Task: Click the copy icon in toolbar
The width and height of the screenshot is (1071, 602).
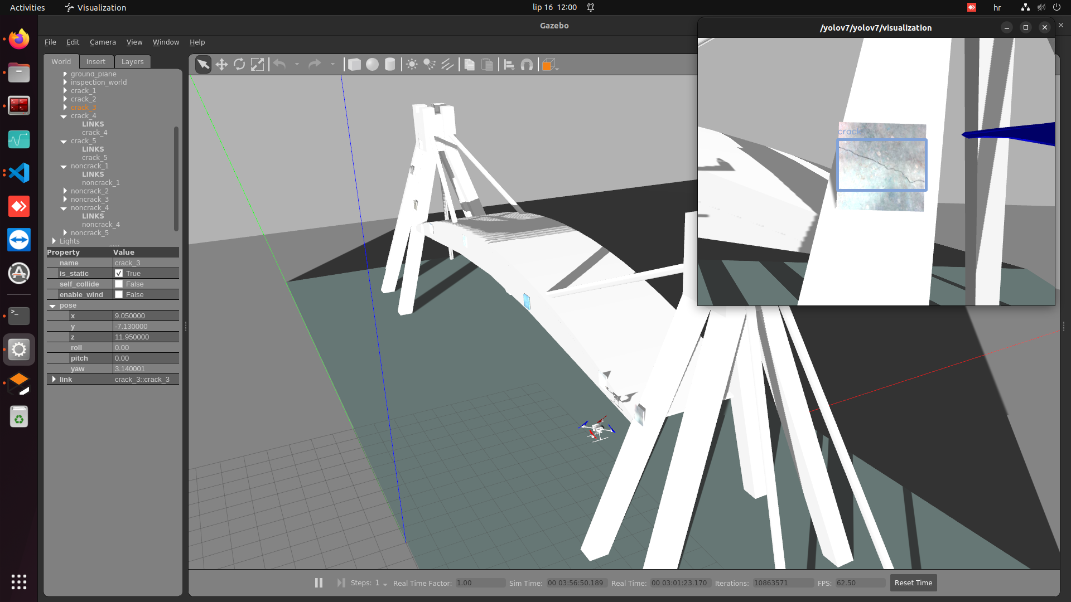Action: [469, 65]
